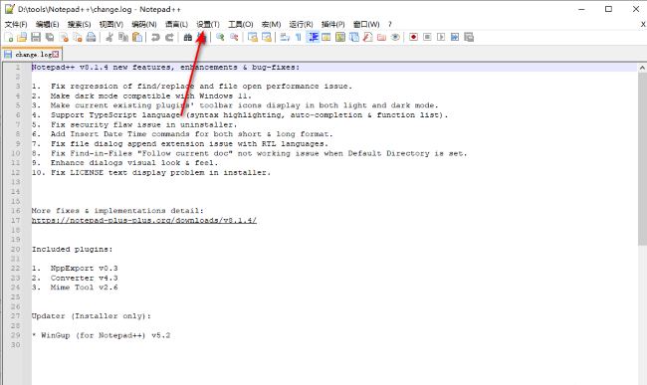Open the 语言(L) menu
647x385 pixels.
point(176,24)
